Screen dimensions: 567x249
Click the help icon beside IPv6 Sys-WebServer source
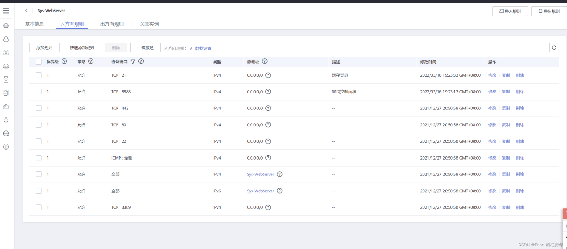pyautogui.click(x=280, y=191)
